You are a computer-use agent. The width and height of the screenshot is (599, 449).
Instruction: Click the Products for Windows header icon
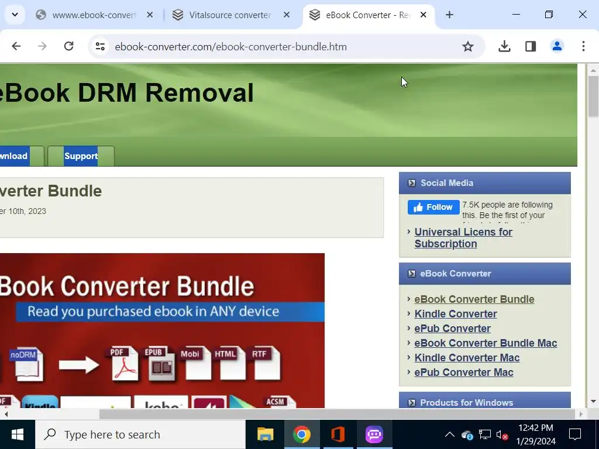tap(411, 402)
